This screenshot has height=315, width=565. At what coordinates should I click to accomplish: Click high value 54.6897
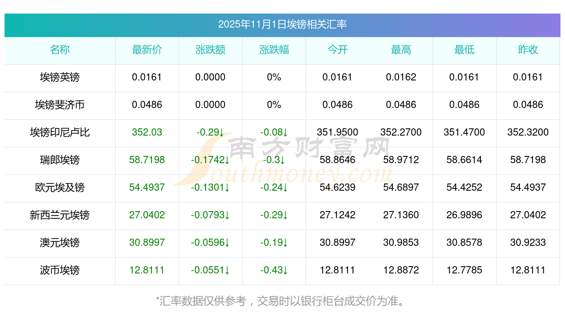tap(401, 188)
